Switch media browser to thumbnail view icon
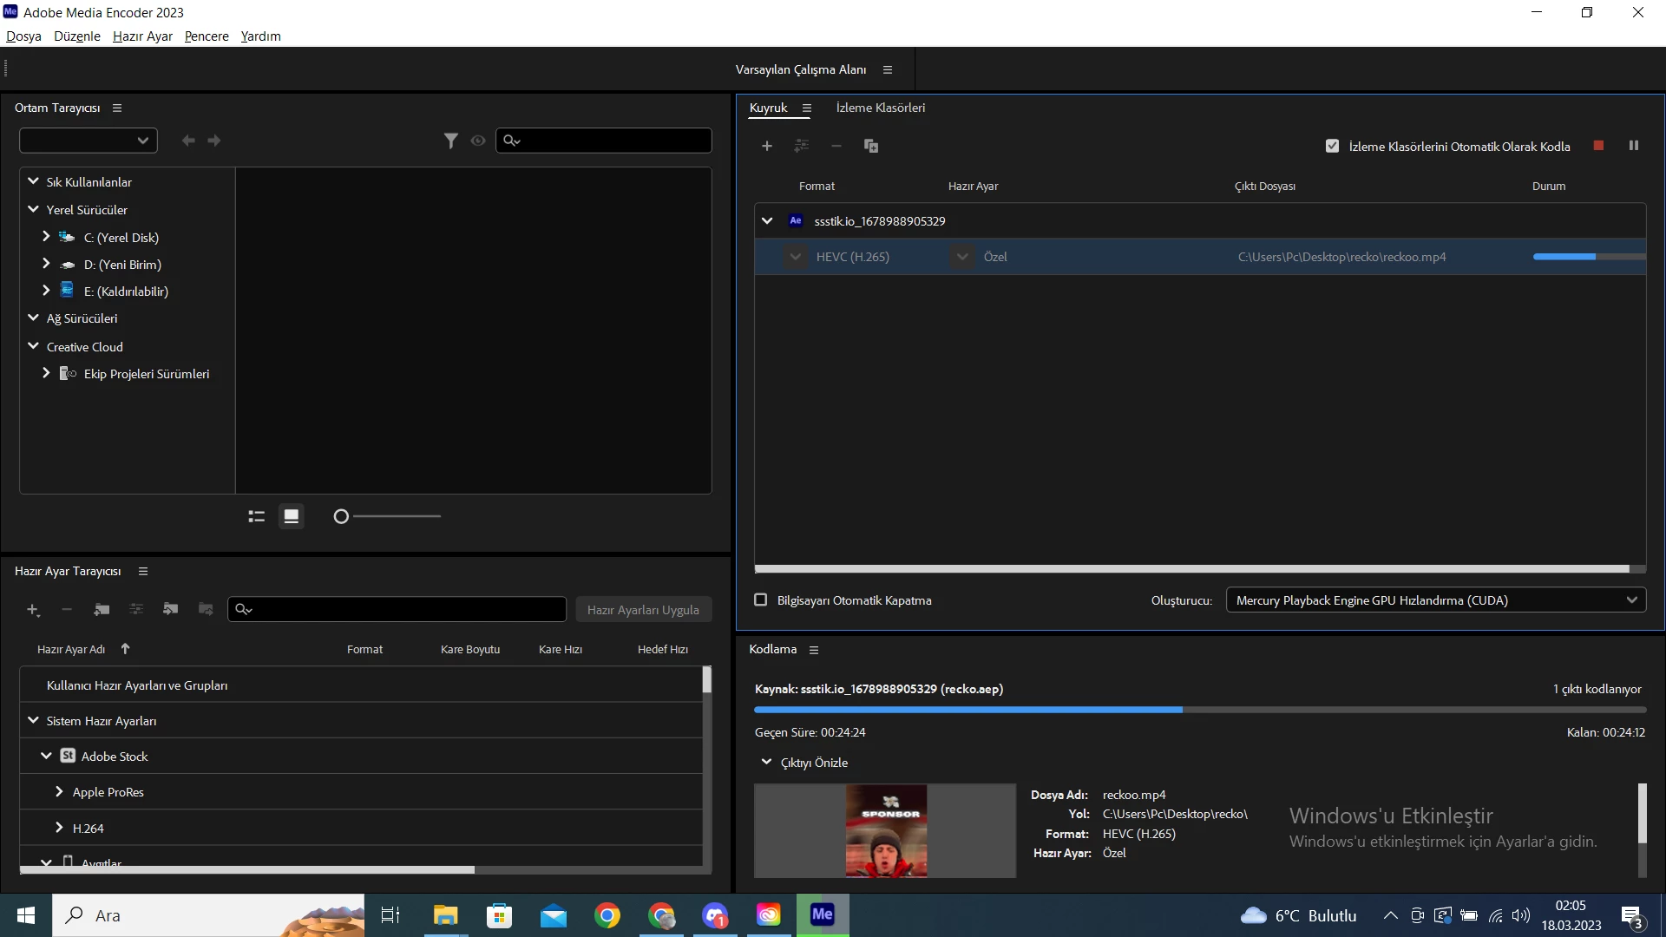This screenshot has width=1666, height=937. pos(292,516)
